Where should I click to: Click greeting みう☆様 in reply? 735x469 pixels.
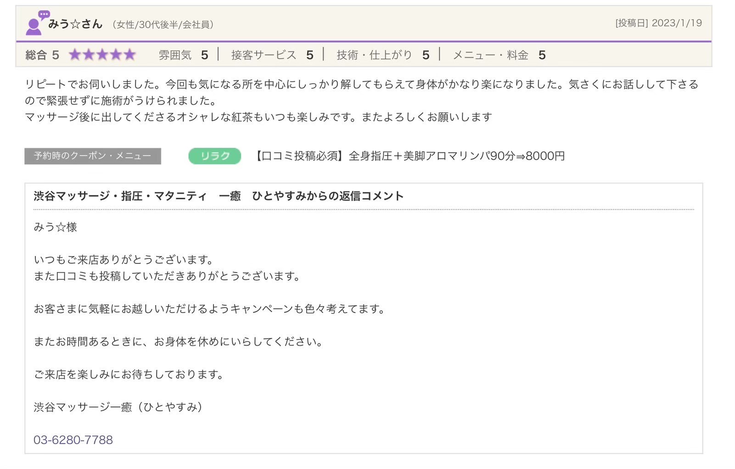56,227
